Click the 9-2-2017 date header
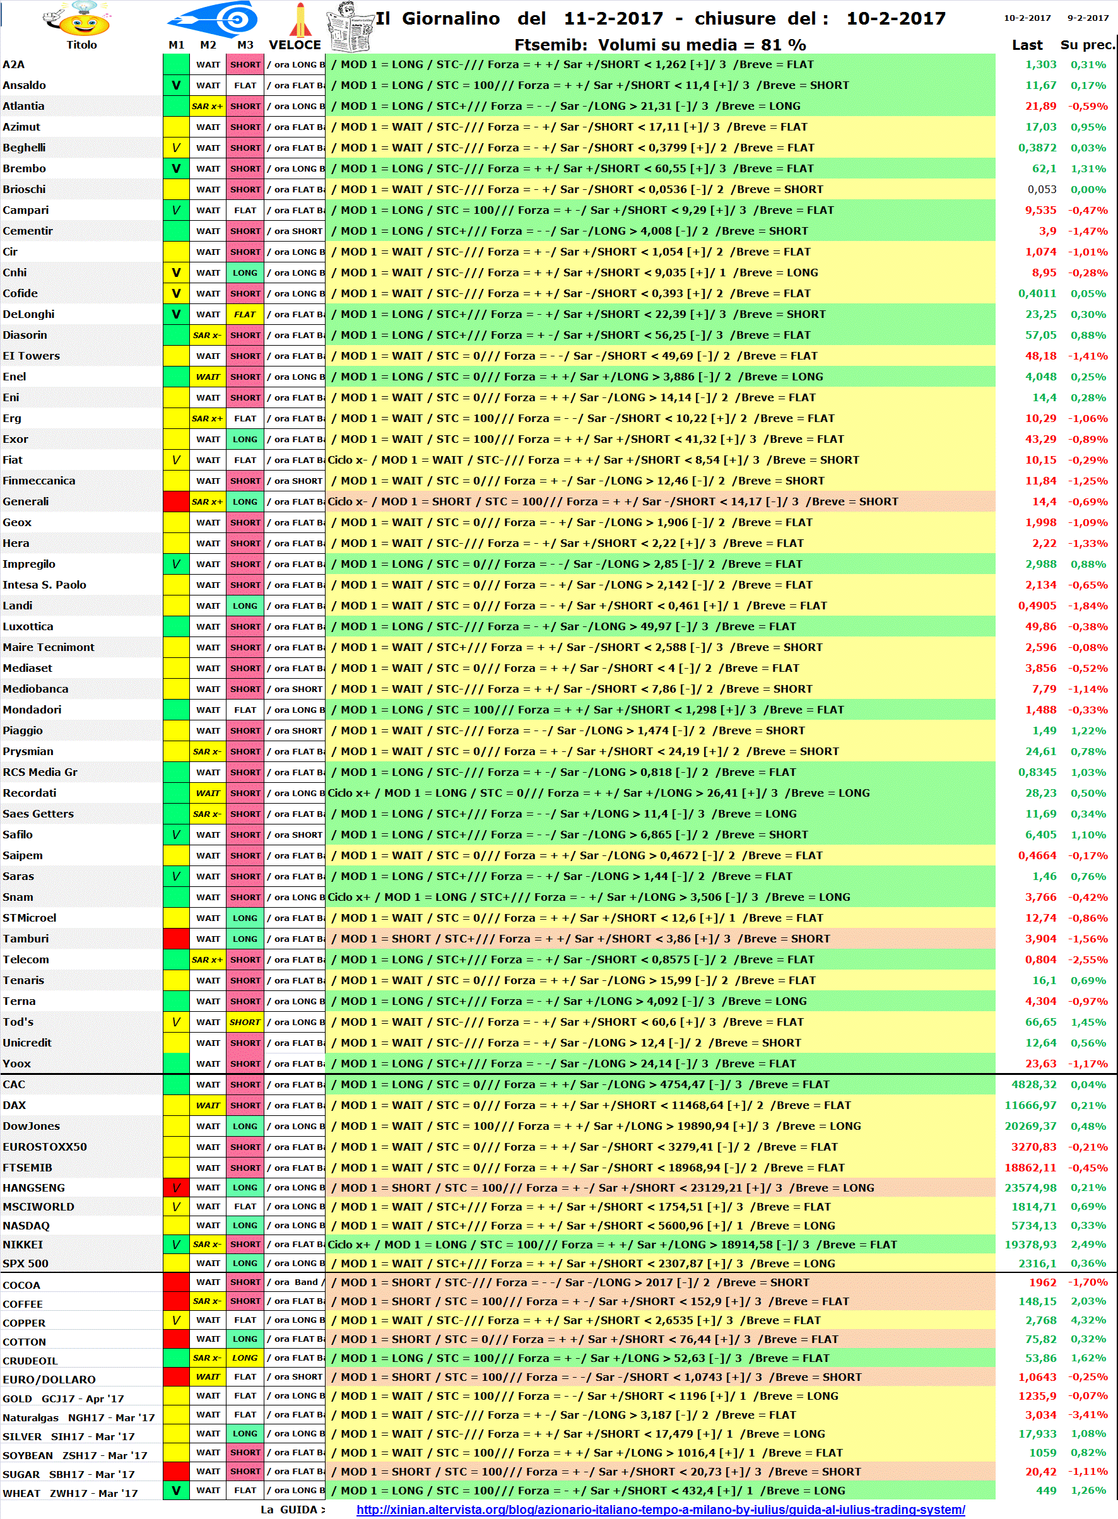Screen dimensions: 1118x1519 [x=1088, y=18]
